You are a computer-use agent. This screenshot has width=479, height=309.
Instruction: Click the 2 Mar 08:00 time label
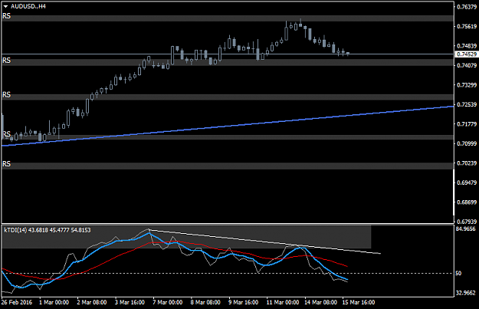[x=92, y=302]
